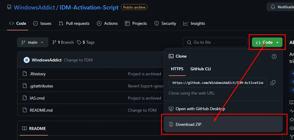
Task: Open the .Rhistory file
Action: point(38,74)
